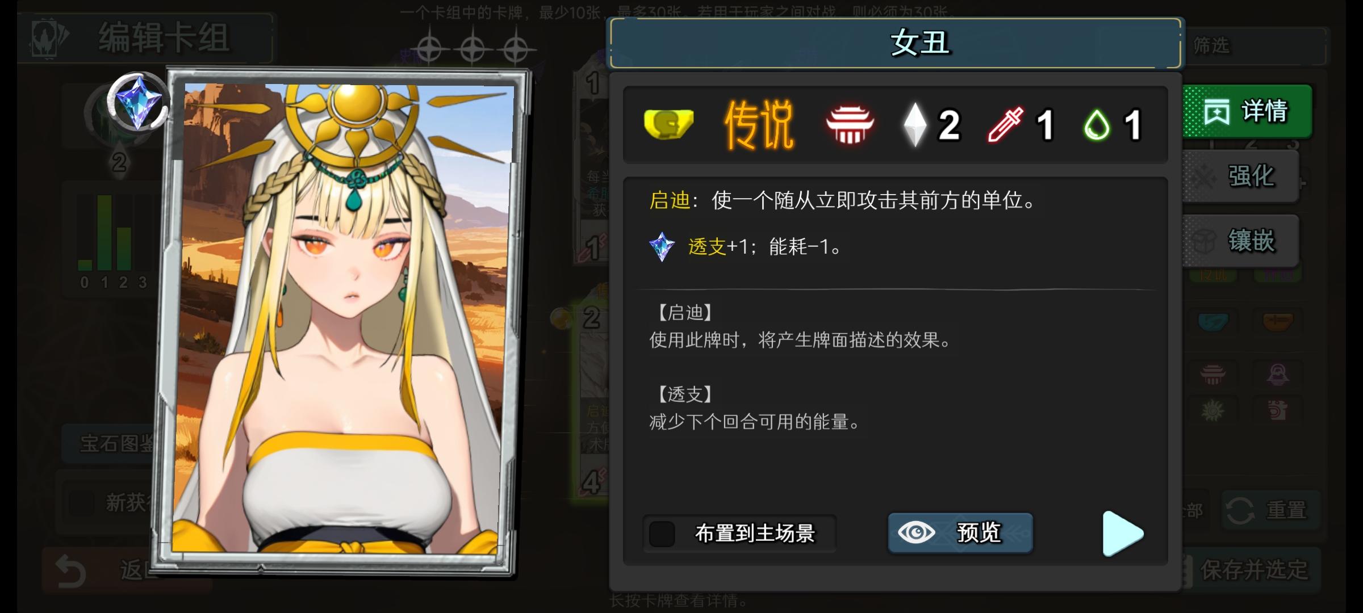Click the red sword attack icon
The image size is (1363, 613).
1005,124
